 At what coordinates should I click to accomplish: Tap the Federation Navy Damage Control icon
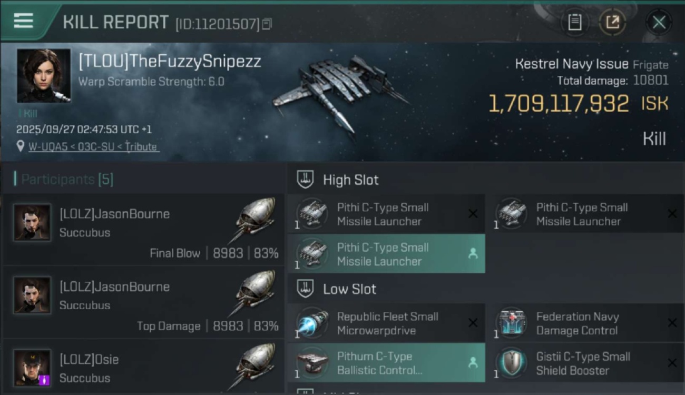(x=511, y=323)
